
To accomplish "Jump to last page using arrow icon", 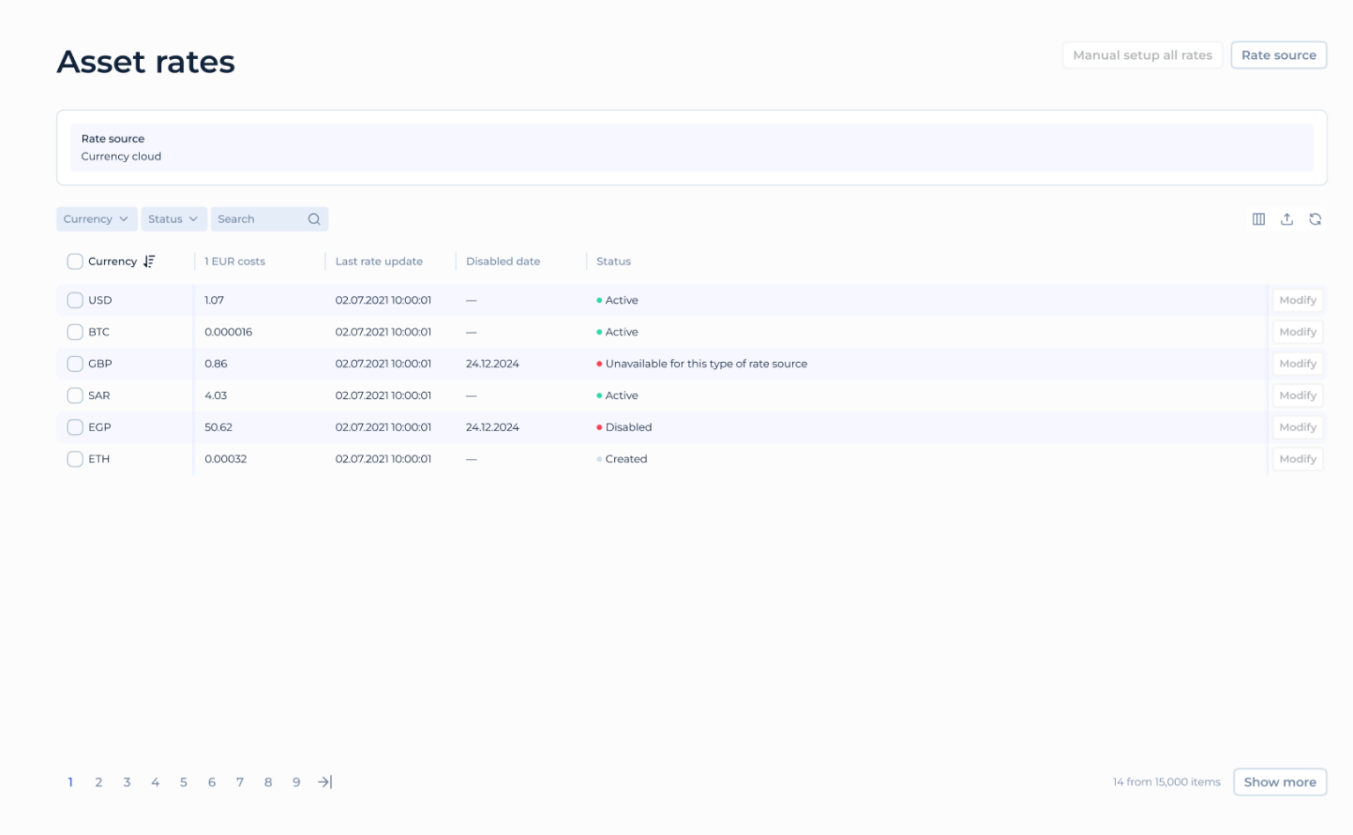I will (x=324, y=781).
